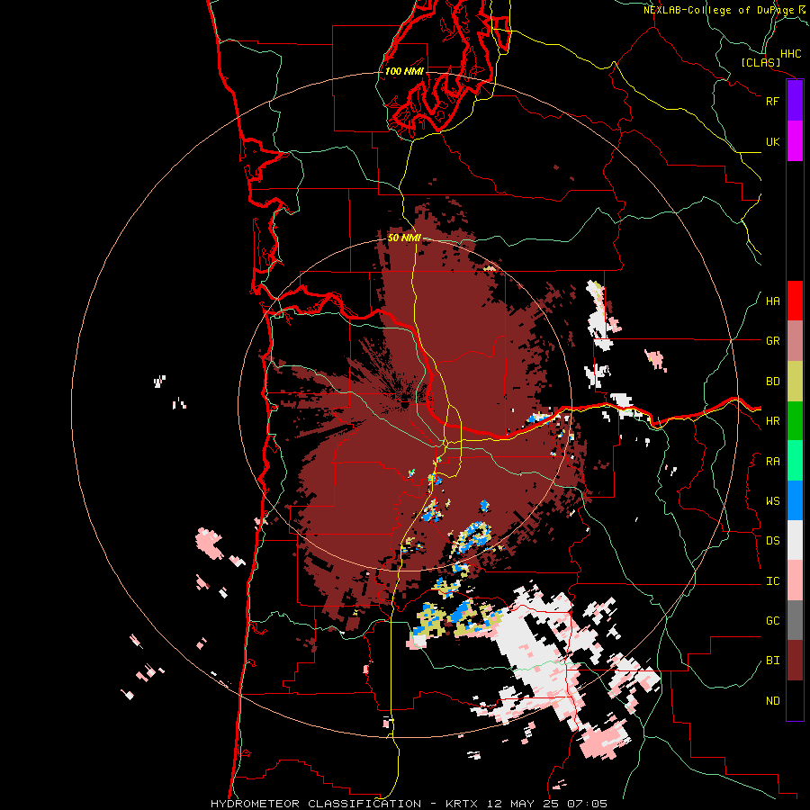Click the mint green RA legend swatch
The image size is (810, 810).
(795, 461)
